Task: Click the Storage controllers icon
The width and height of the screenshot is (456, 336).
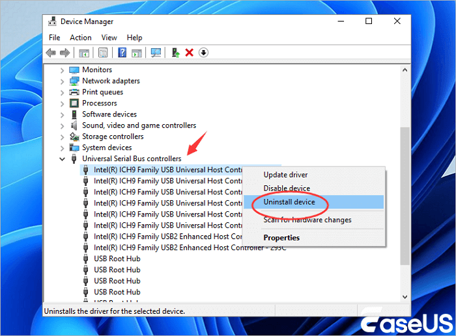Action: click(74, 136)
